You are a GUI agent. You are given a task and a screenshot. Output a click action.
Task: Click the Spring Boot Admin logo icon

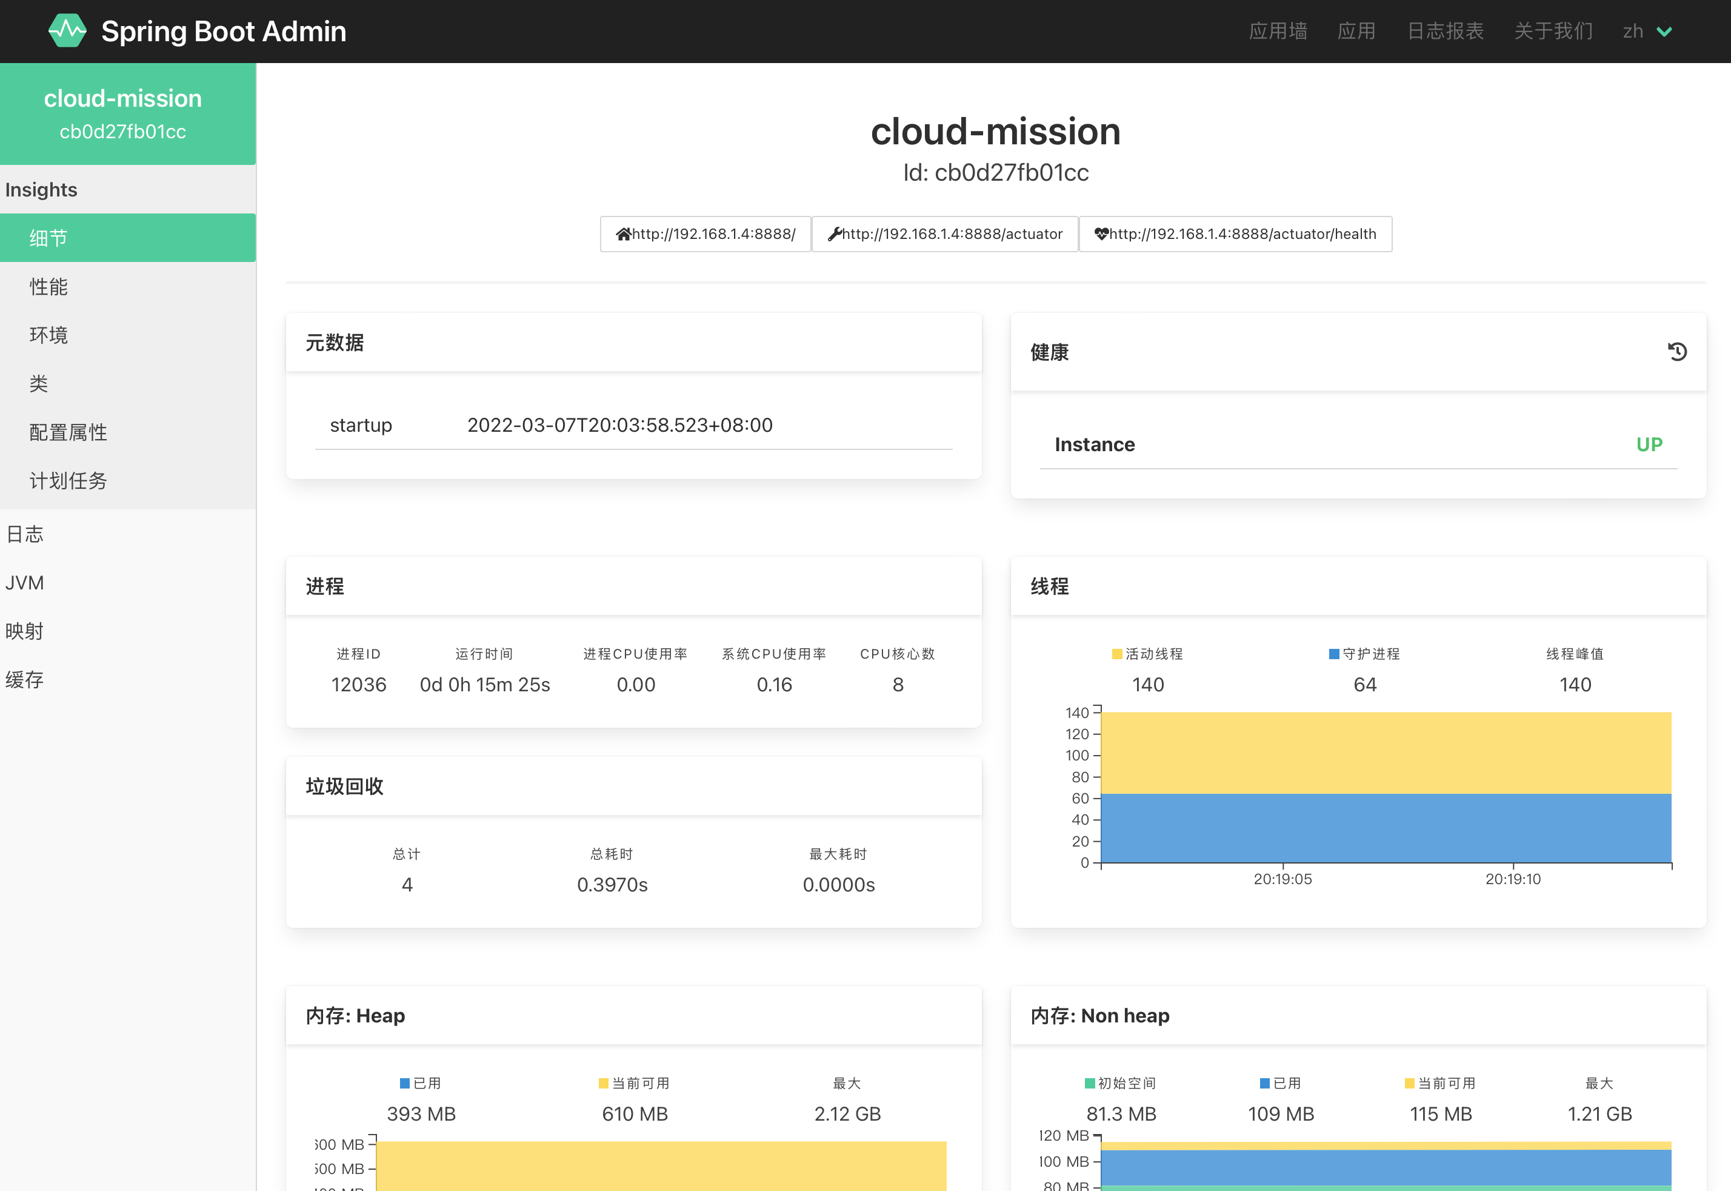pyautogui.click(x=67, y=30)
